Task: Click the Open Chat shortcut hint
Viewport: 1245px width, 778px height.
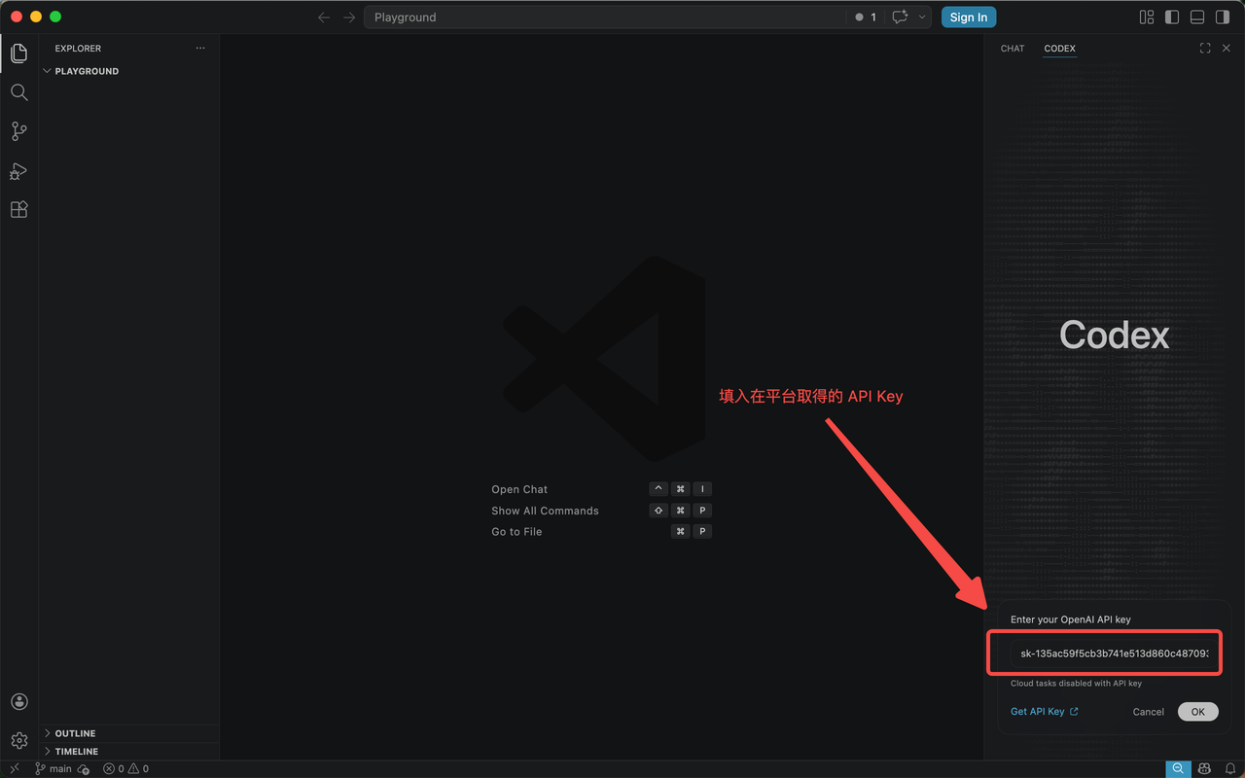Action: point(601,489)
